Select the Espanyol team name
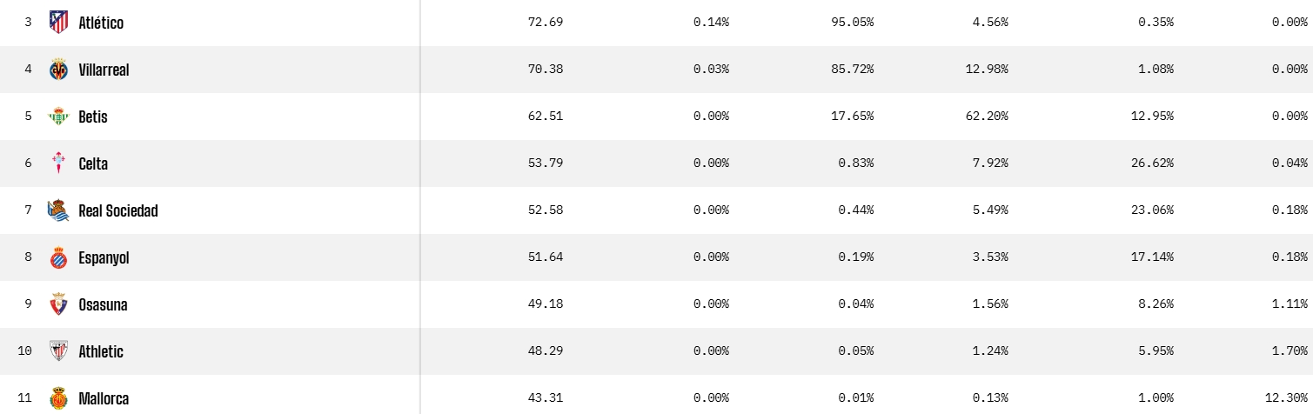This screenshot has width=1313, height=414. [x=104, y=257]
